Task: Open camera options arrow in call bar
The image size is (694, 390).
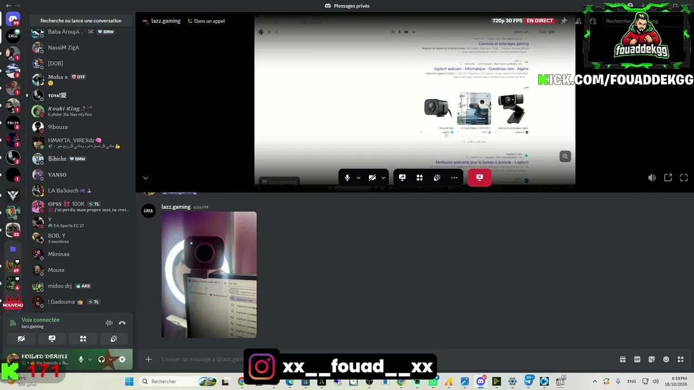Action: pyautogui.click(x=383, y=178)
